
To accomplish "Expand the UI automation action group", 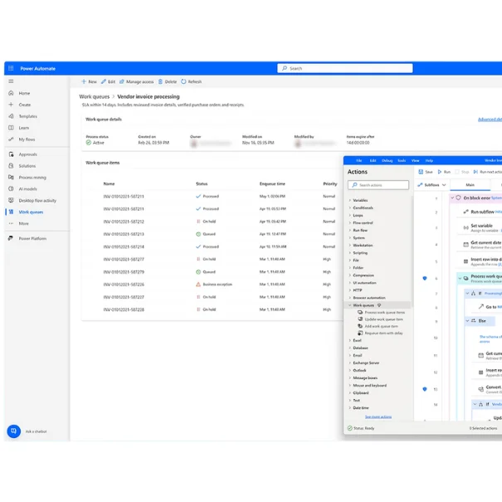I will pyautogui.click(x=349, y=283).
